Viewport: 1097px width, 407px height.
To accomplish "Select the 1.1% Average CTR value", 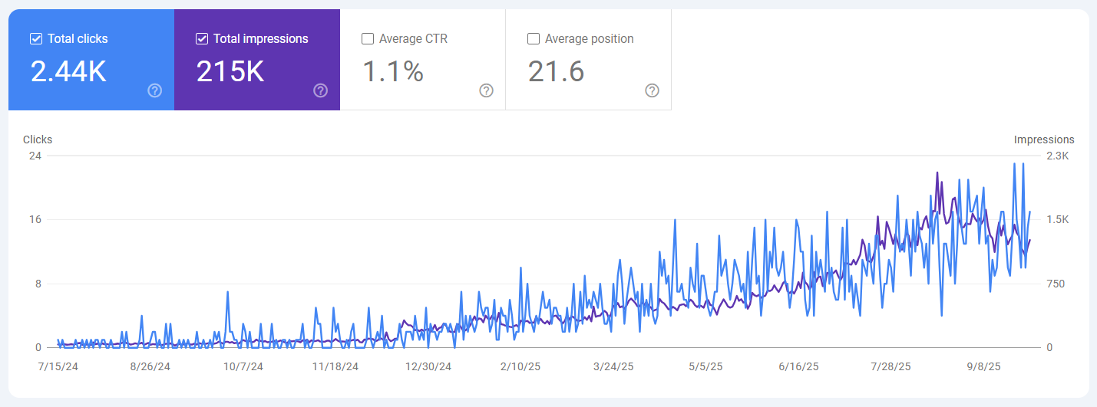I will coord(392,71).
